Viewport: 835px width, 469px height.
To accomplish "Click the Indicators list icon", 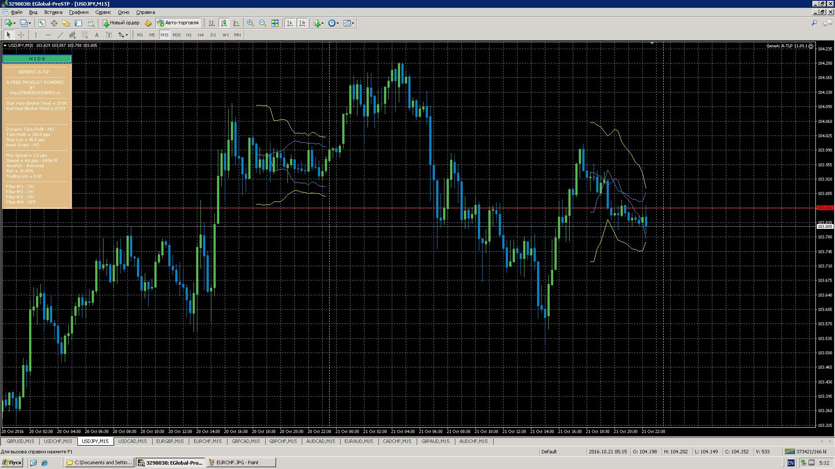I will [317, 23].
